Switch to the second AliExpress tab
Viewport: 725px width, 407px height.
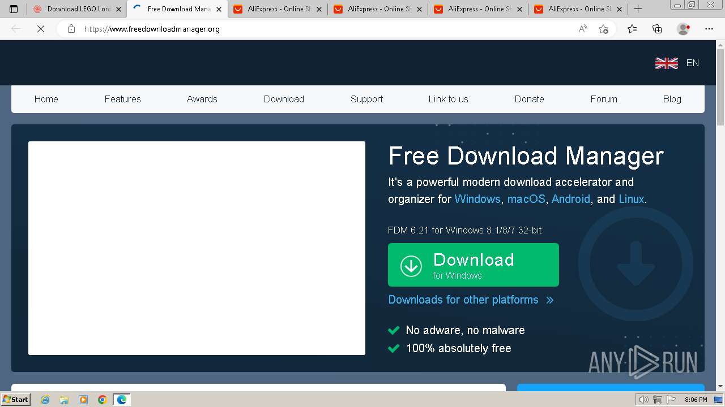378,9
